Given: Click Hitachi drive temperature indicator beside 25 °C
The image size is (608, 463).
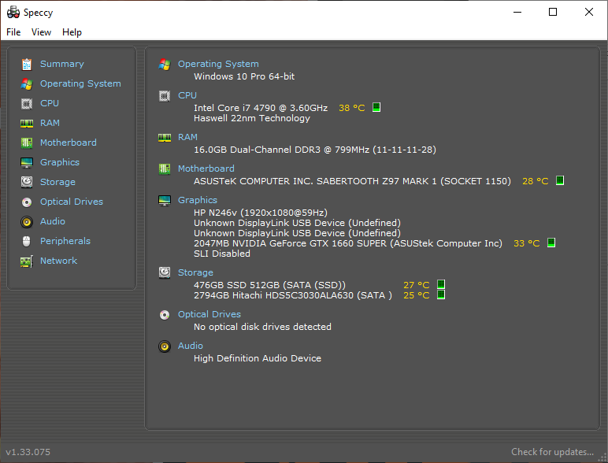Looking at the screenshot, I should (441, 294).
